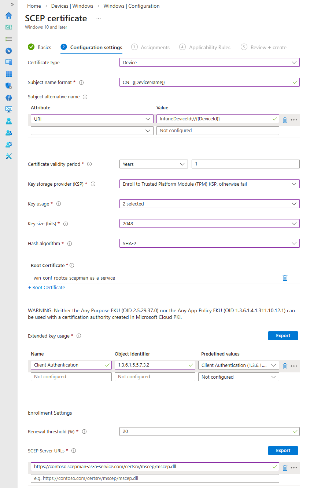Click the Renewal threshold input field
The image size is (310, 488).
point(209,431)
